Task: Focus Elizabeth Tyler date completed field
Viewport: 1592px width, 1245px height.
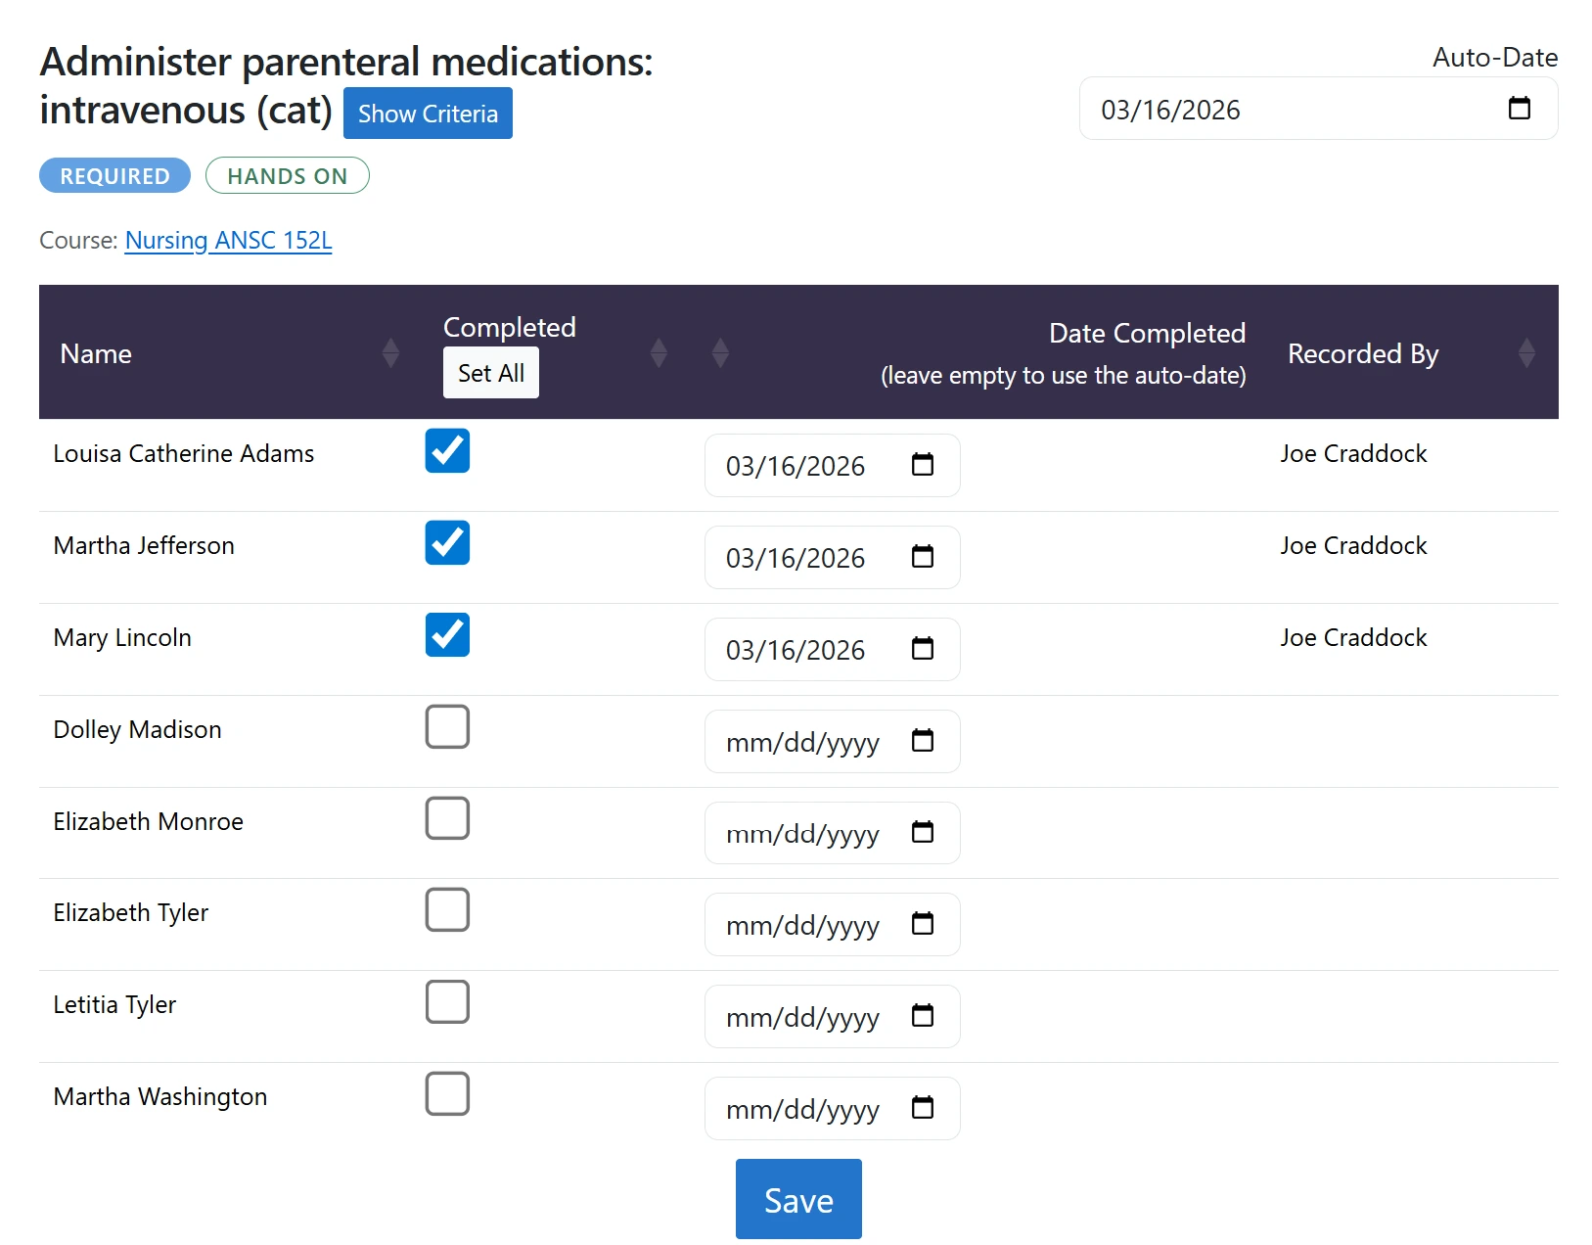Action: coord(832,924)
